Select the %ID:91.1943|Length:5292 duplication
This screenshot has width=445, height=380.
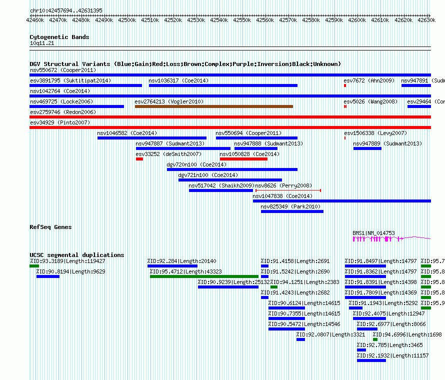pyautogui.click(x=355, y=308)
